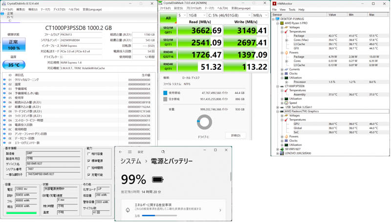Open the drive dropdown showing C: 5%
391x224 pixels.
point(229,15)
